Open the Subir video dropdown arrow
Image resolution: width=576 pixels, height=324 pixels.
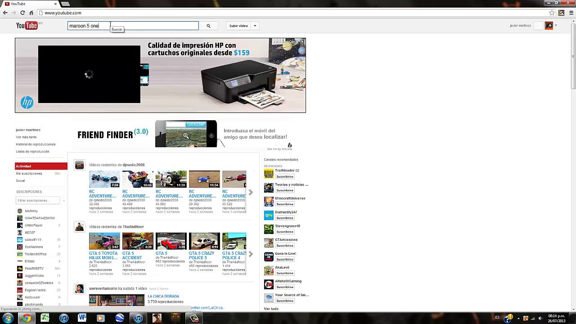(255, 26)
